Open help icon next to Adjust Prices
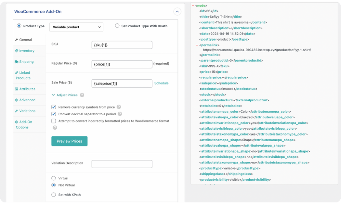 pyautogui.click(x=82, y=95)
